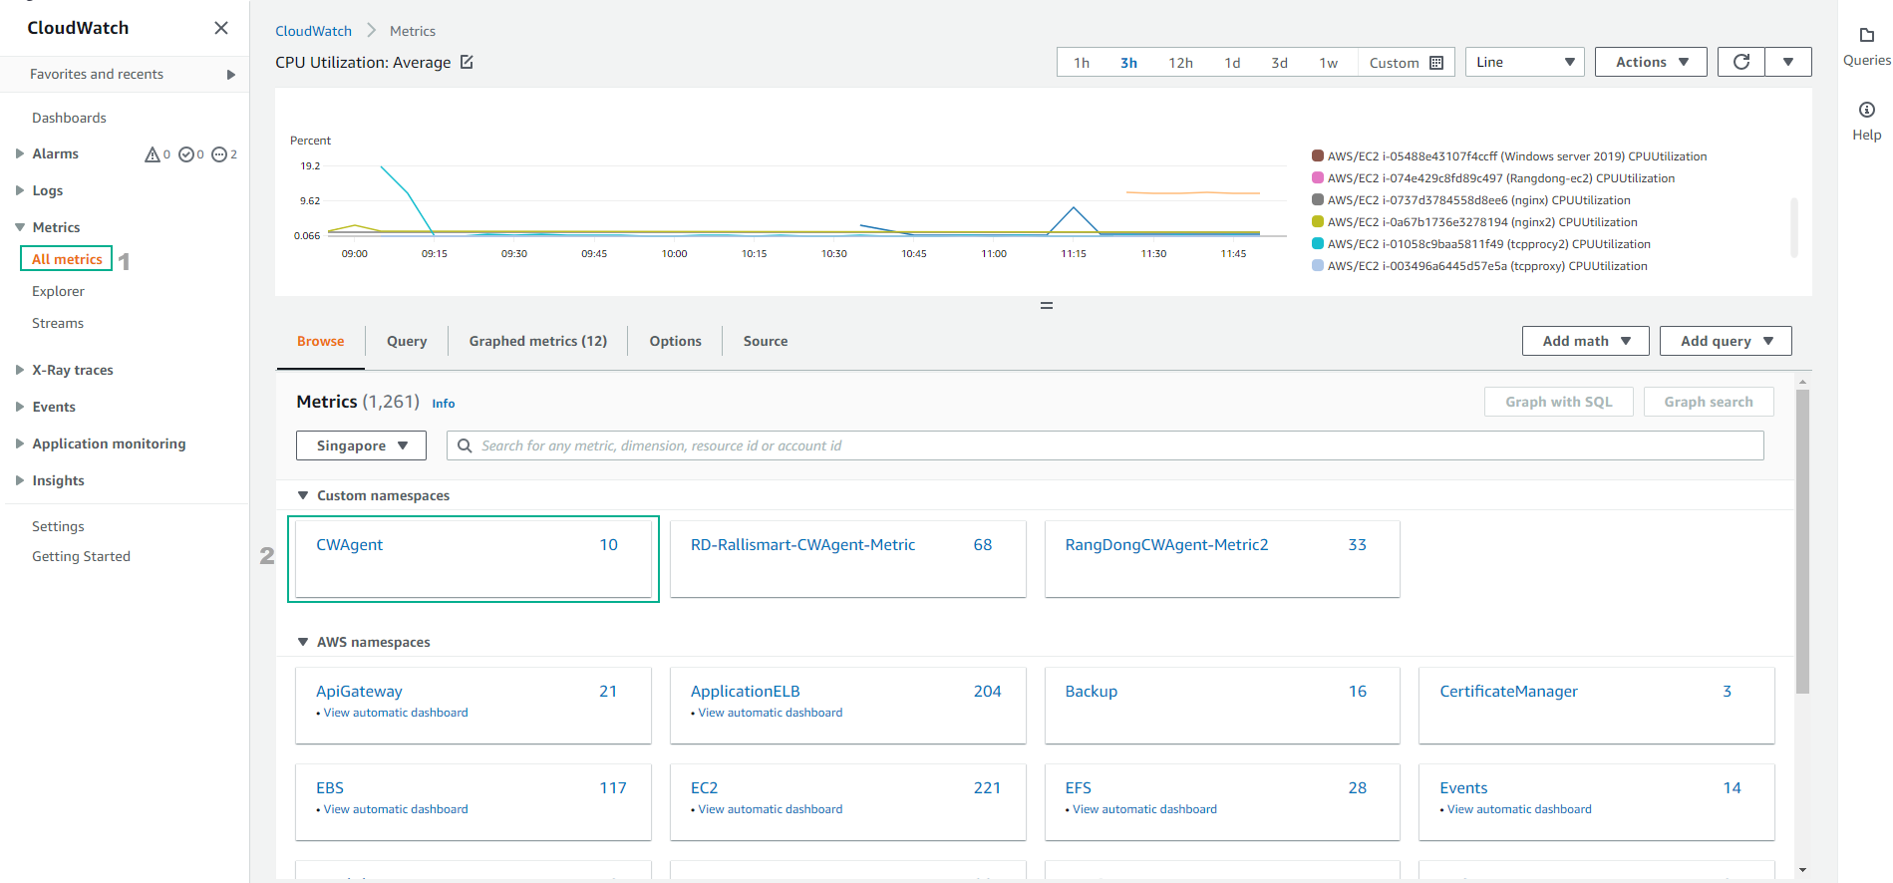Open the EC2 metrics namespace

click(704, 787)
